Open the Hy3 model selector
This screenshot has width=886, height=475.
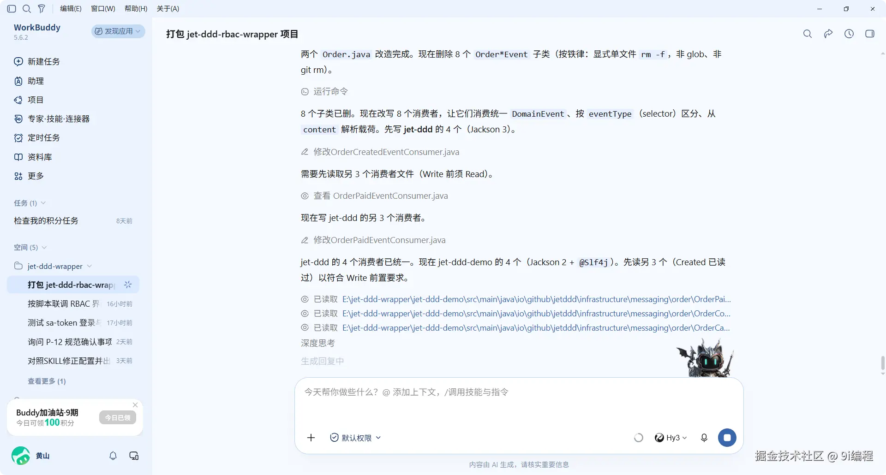[671, 438]
